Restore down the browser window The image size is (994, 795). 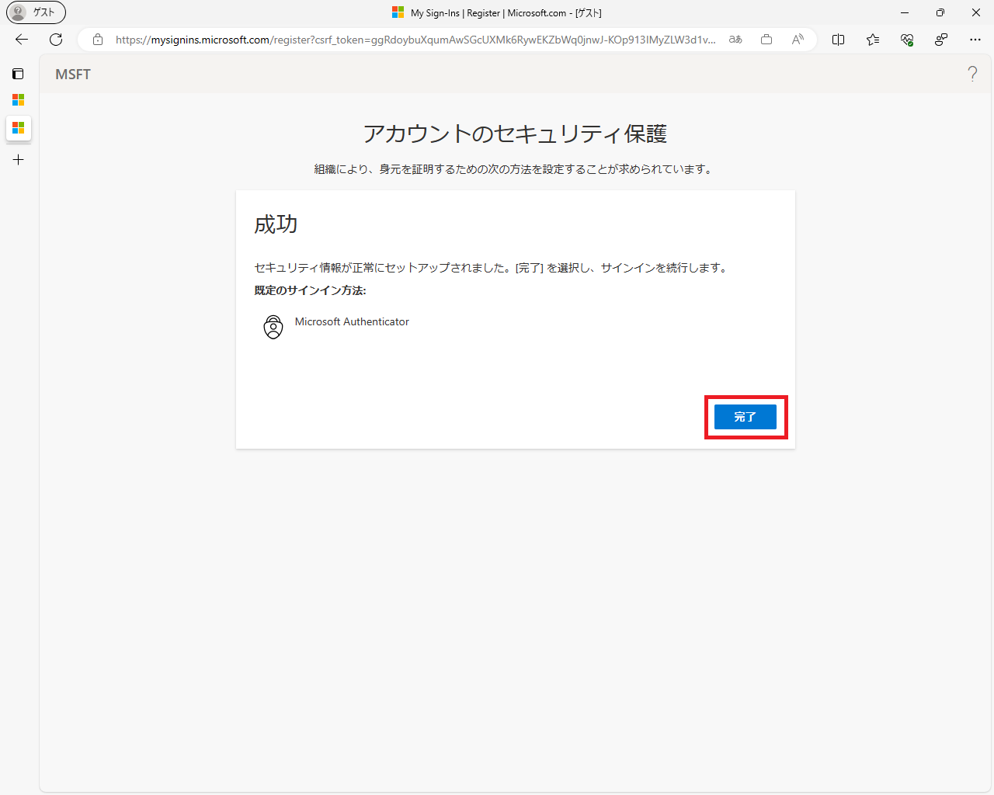pos(940,12)
